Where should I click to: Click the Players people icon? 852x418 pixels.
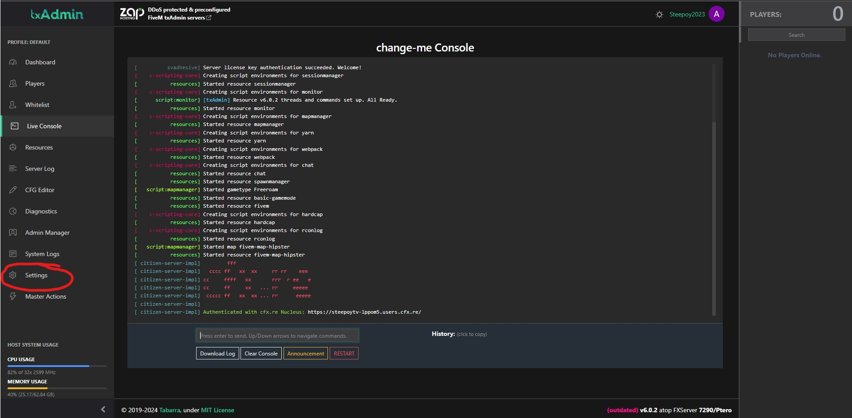pyautogui.click(x=13, y=83)
